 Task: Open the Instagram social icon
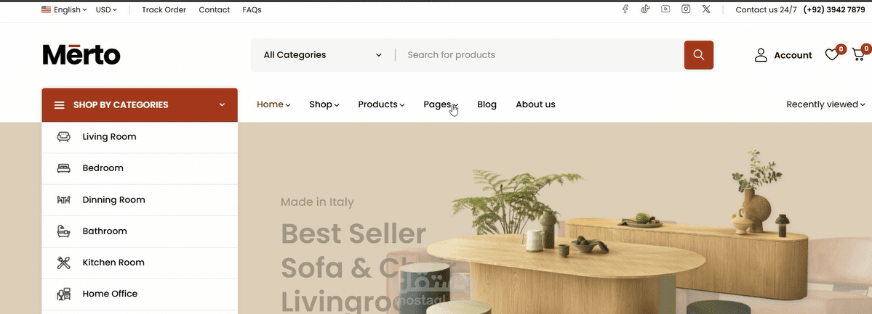(x=686, y=9)
